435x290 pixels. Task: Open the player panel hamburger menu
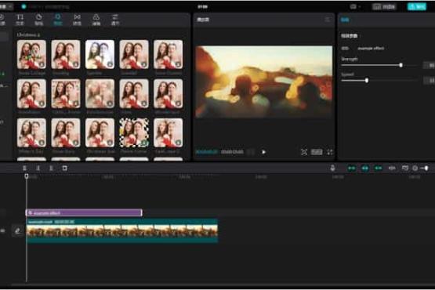coord(328,20)
